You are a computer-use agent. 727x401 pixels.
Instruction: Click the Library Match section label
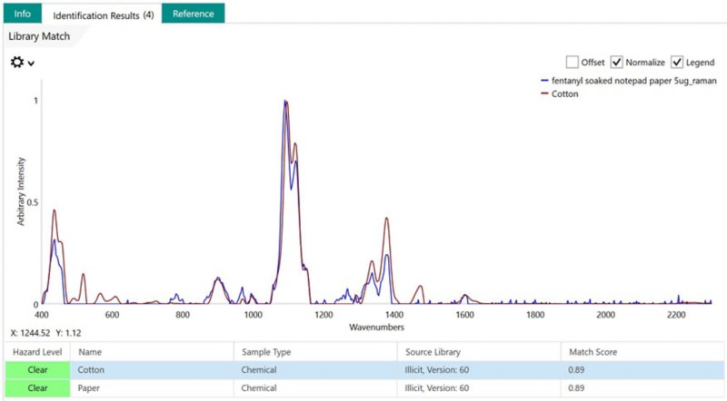point(39,36)
